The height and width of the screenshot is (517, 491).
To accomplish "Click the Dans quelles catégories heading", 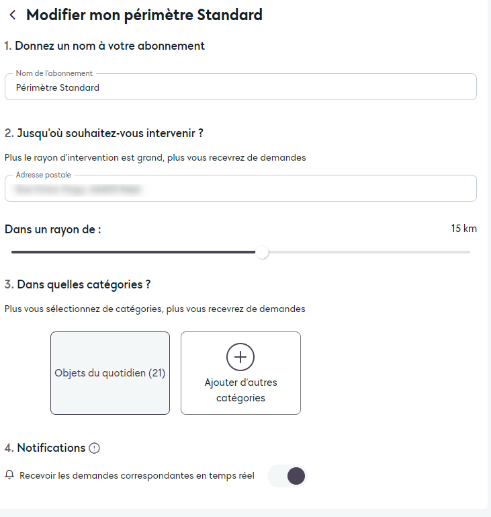I will (77, 284).
